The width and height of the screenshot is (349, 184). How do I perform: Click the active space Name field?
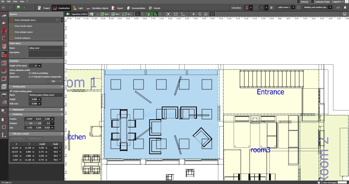pyautogui.click(x=45, y=48)
